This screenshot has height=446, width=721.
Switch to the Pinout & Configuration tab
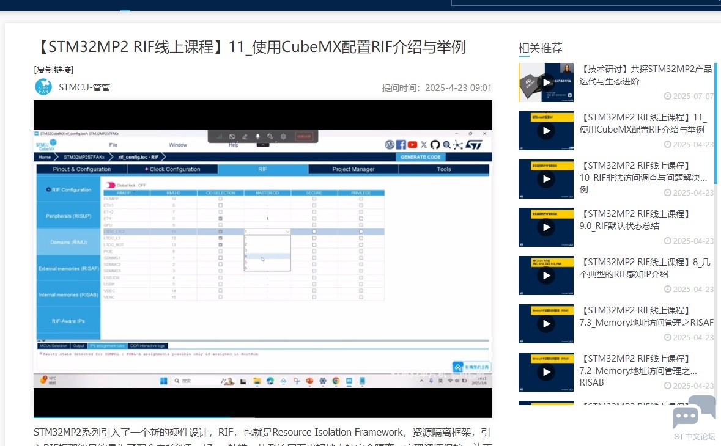click(82, 169)
